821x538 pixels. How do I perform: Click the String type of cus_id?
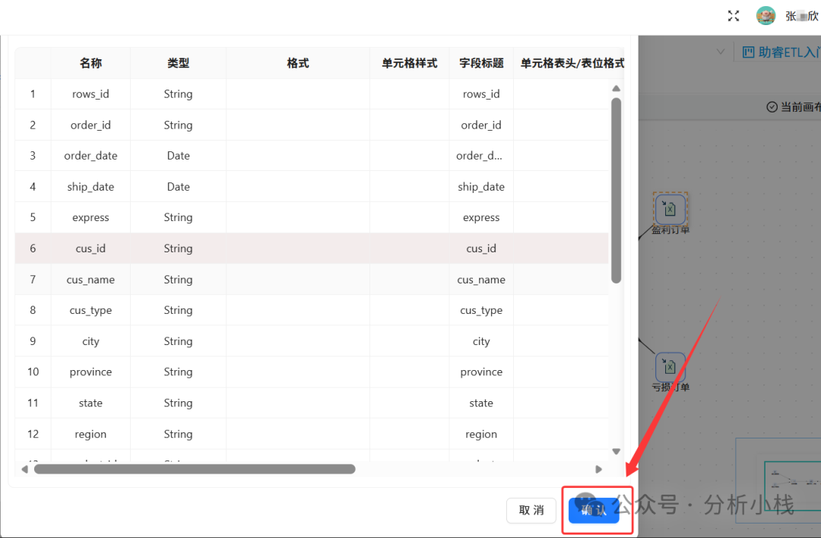click(x=178, y=248)
